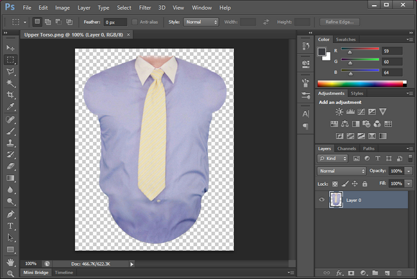Open the layer blend mode dropdown

click(342, 171)
